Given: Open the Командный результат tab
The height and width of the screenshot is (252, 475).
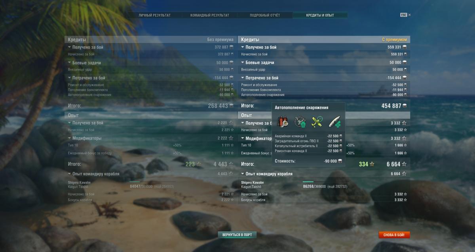Looking at the screenshot, I should click(x=209, y=15).
